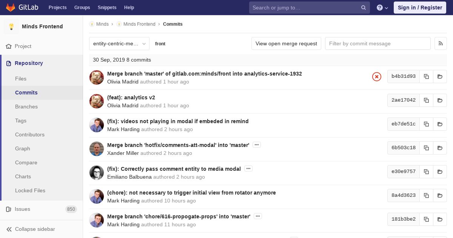Image resolution: width=453 pixels, height=238 pixels.
Task: Copy commit SHA b4b31d93
Action: point(426,76)
